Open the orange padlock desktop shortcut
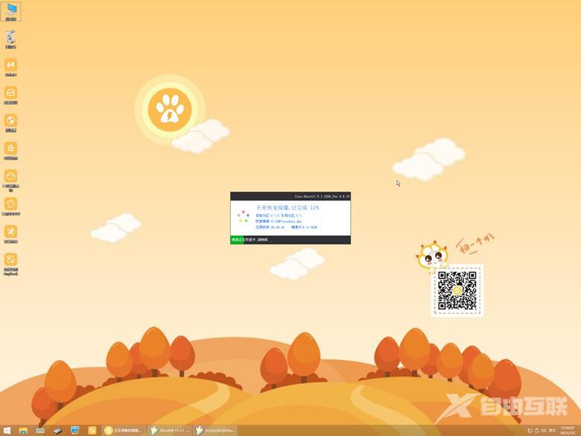 click(10, 151)
